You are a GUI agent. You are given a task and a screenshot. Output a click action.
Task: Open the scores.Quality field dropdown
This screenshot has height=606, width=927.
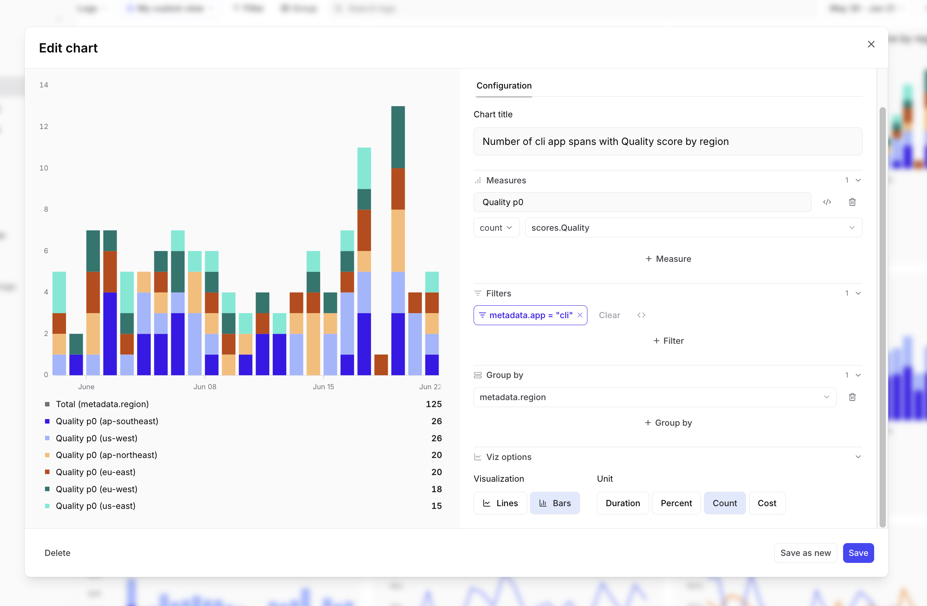click(x=693, y=228)
